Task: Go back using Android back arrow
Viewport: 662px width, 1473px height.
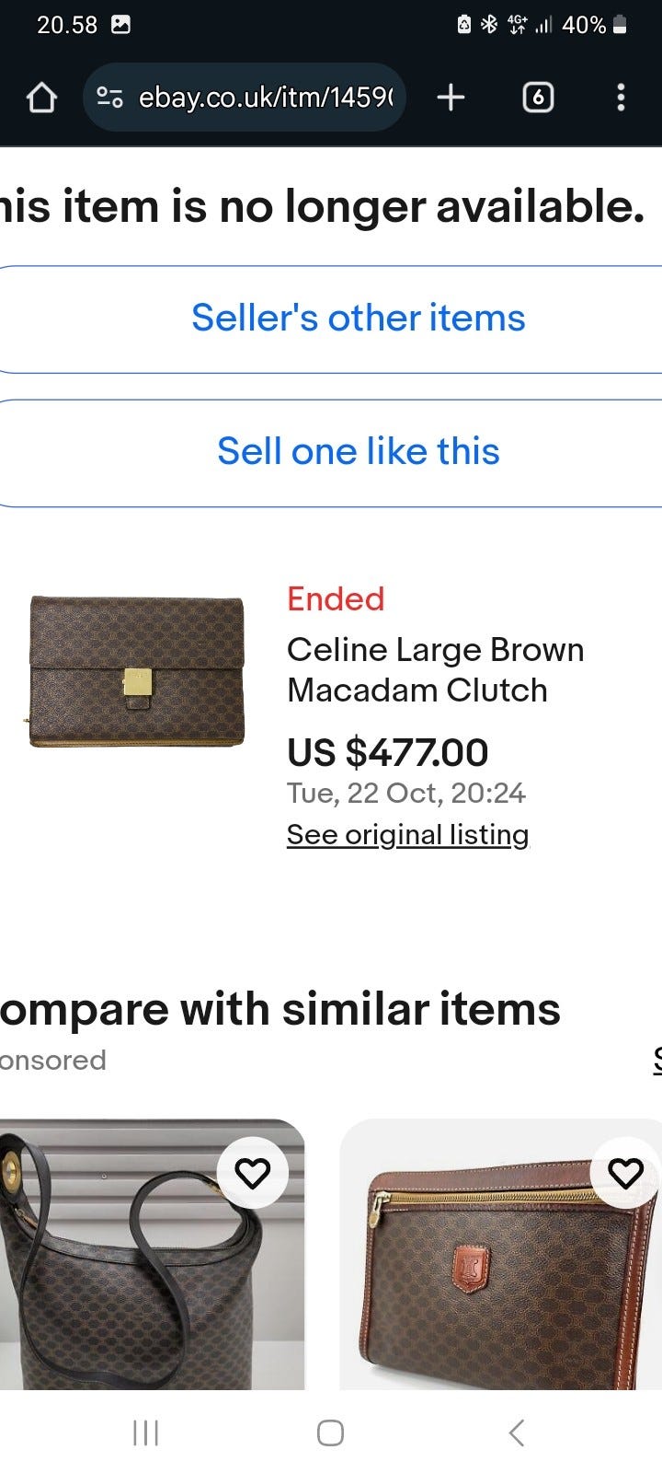Action: pos(517,1432)
